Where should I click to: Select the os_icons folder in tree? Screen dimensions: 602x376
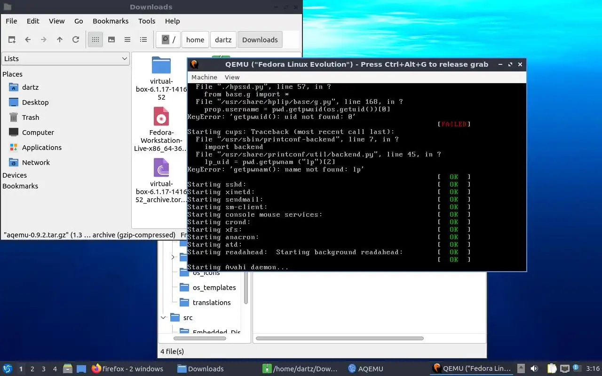[x=206, y=273]
